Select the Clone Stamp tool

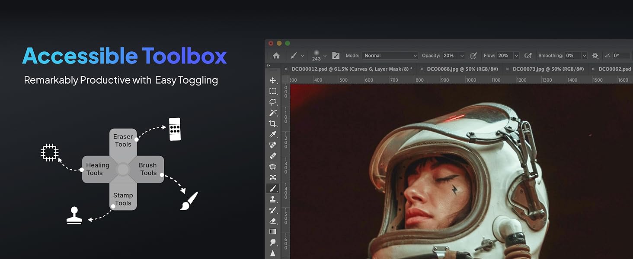click(x=273, y=199)
